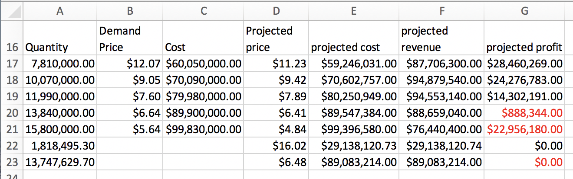This screenshot has height=179, width=573.
Task: Click the Demand Price header cell
Action: click(129, 39)
